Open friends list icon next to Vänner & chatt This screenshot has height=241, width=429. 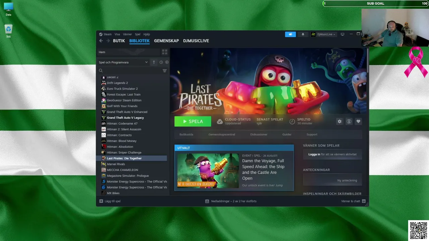(x=364, y=201)
